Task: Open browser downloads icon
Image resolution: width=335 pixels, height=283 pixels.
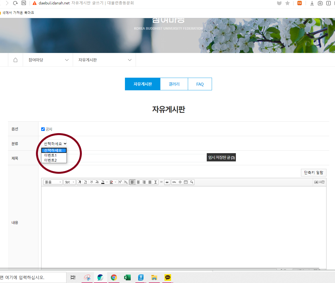Action: [x=312, y=3]
